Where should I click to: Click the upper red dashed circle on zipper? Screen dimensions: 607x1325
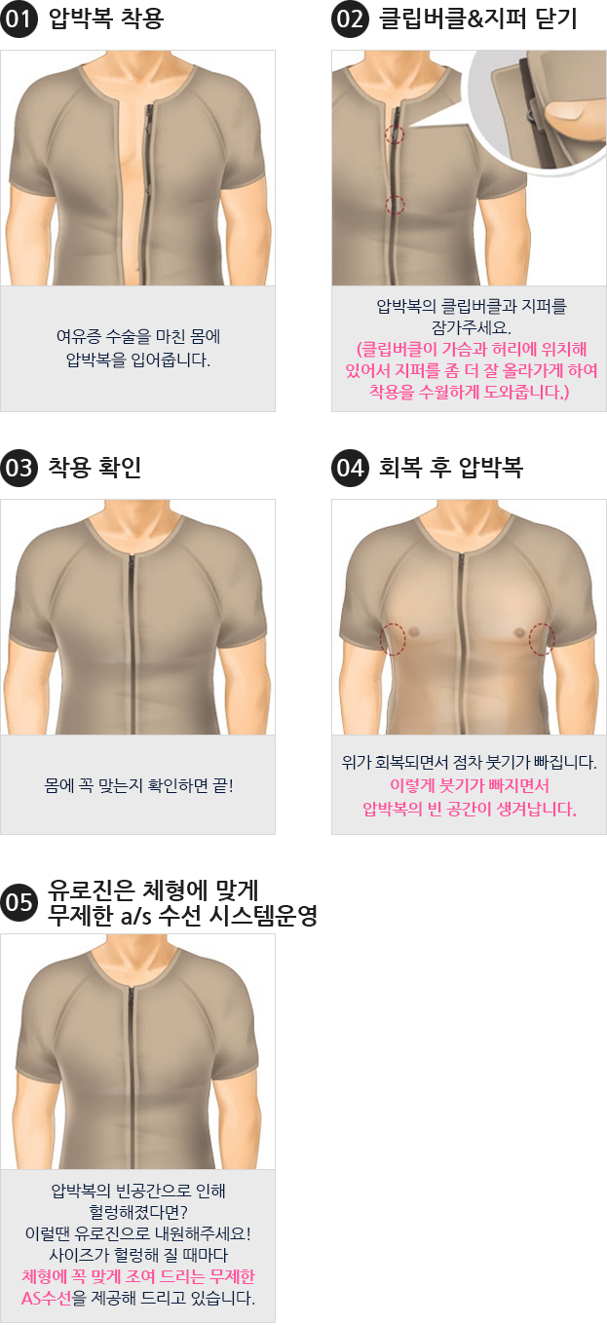click(395, 134)
